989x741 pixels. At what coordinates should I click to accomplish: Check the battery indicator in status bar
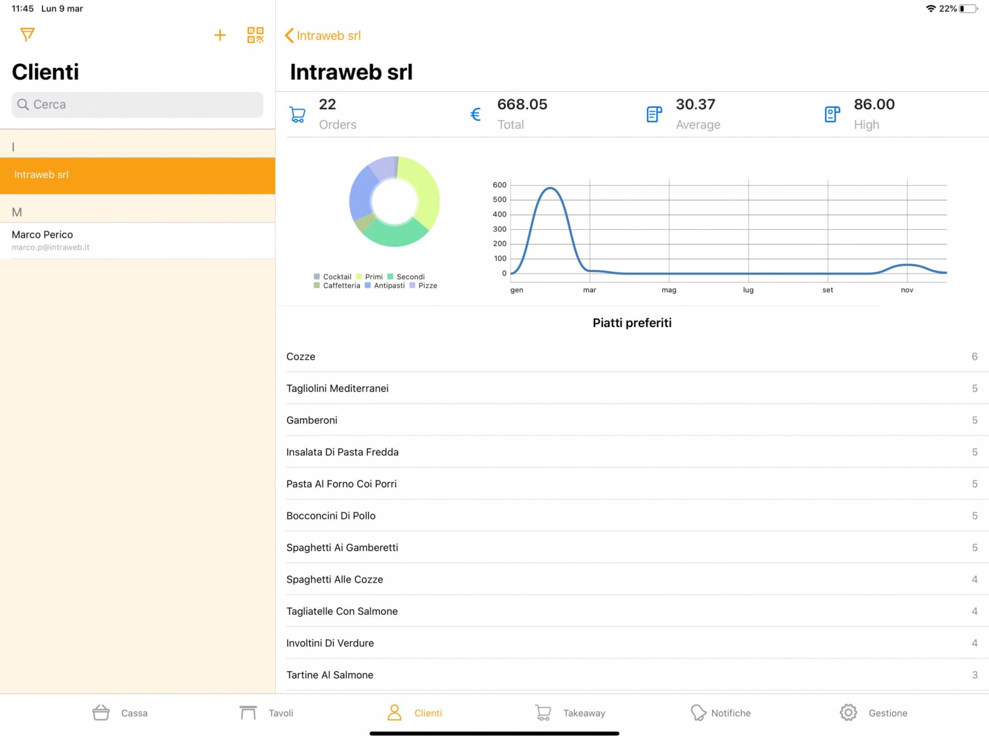point(968,9)
